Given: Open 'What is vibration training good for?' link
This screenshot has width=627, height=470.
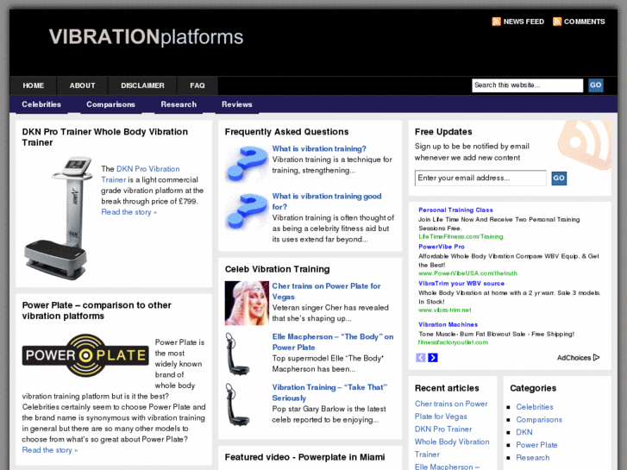Looking at the screenshot, I should (327, 202).
